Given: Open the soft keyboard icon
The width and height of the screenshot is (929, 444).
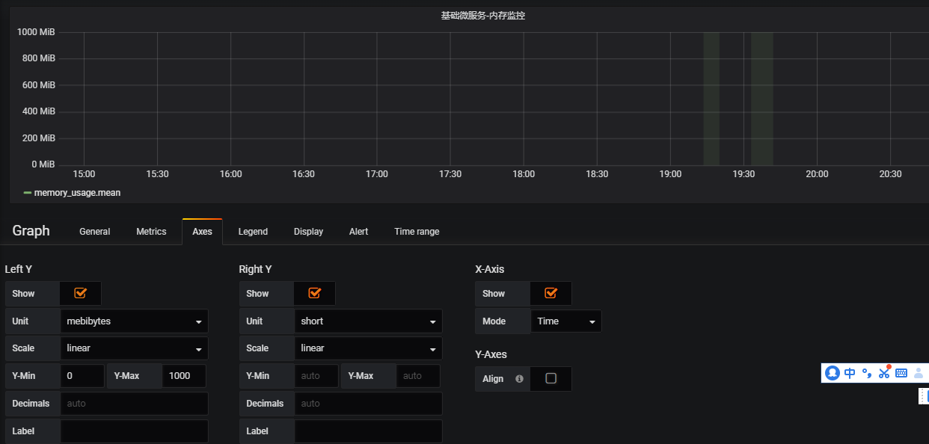Looking at the screenshot, I should 901,373.
